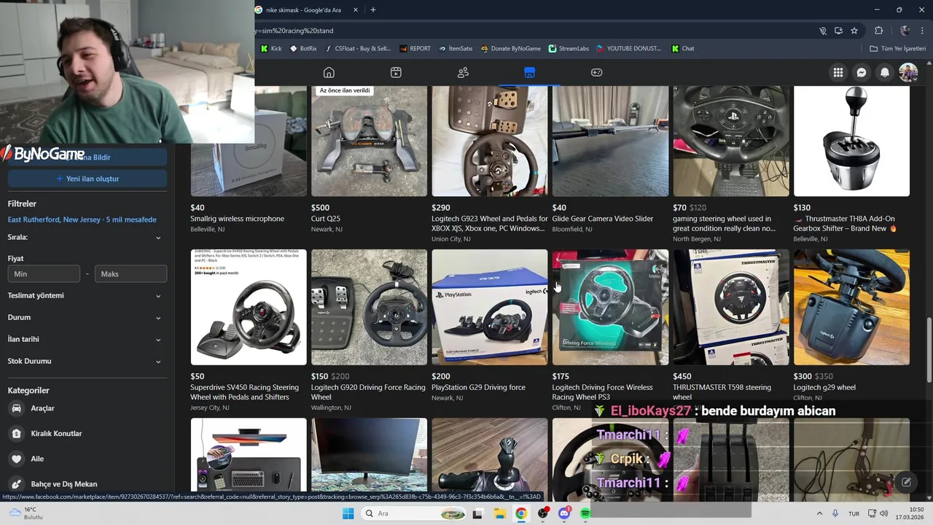Image resolution: width=933 pixels, height=525 pixels.
Task: Open the PlayStation G29 Driving force listing image
Action: (490, 307)
